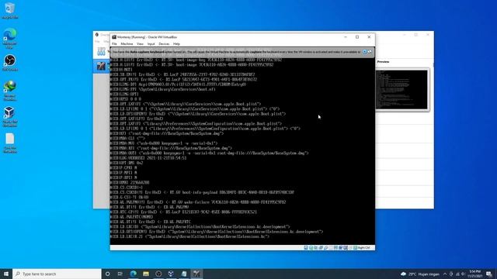Click the recording status icon
The height and width of the screenshot is (279, 497).
pos(340,248)
